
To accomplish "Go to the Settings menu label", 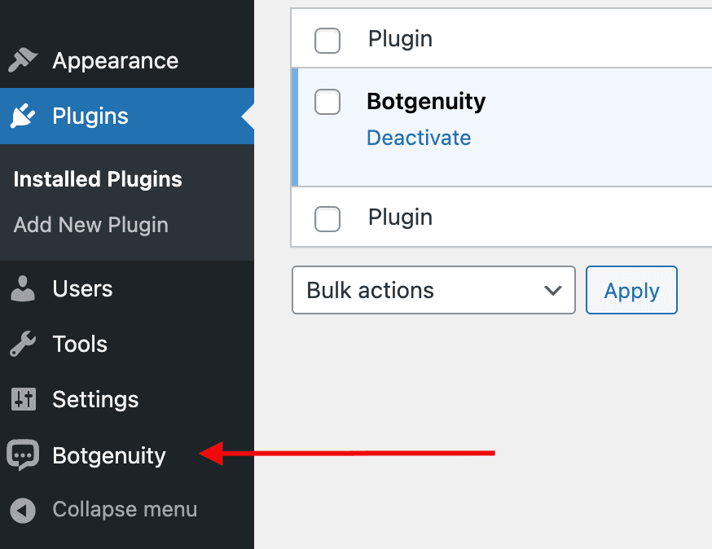I will (x=95, y=400).
